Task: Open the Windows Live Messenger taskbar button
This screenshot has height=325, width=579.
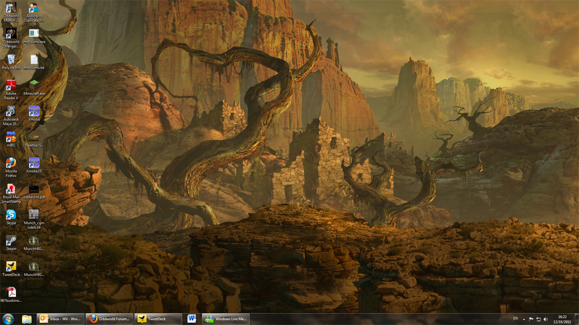Action: pos(225,319)
